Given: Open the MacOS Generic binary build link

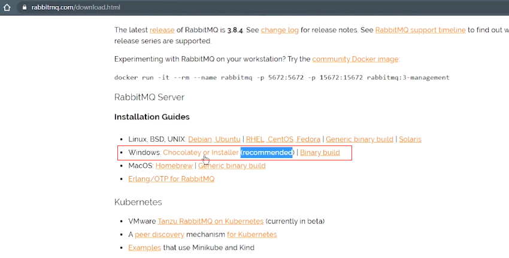Looking at the screenshot, I should click(x=232, y=166).
